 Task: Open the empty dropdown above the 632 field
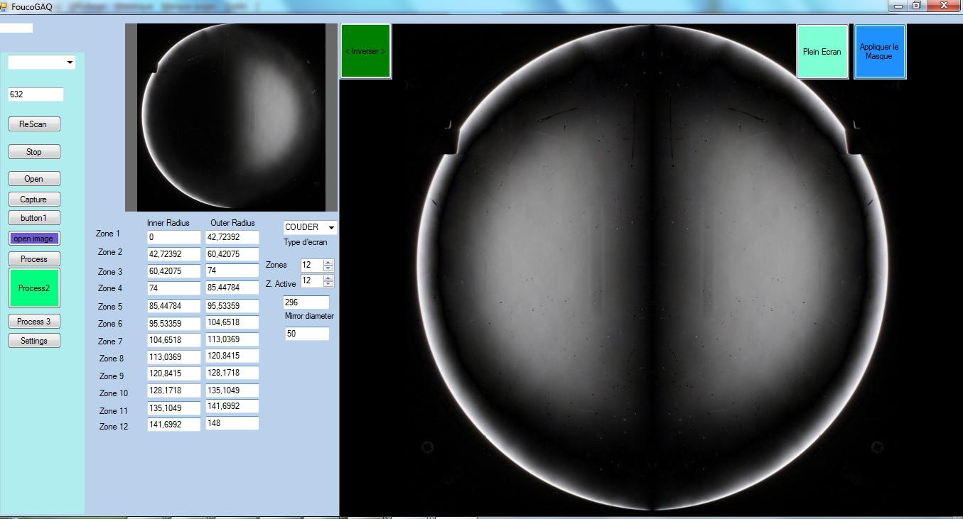pyautogui.click(x=70, y=62)
